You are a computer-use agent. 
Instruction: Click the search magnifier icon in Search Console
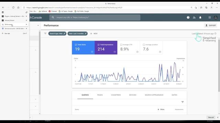(53, 17)
